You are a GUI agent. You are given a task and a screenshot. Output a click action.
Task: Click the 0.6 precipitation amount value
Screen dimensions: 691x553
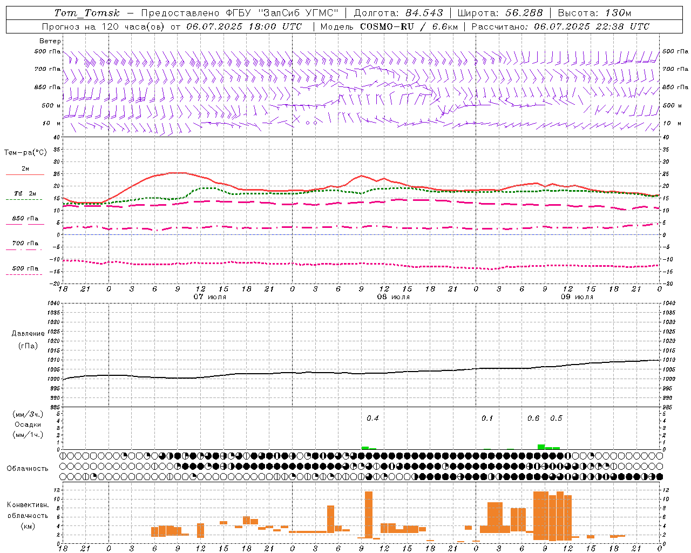tap(533, 419)
